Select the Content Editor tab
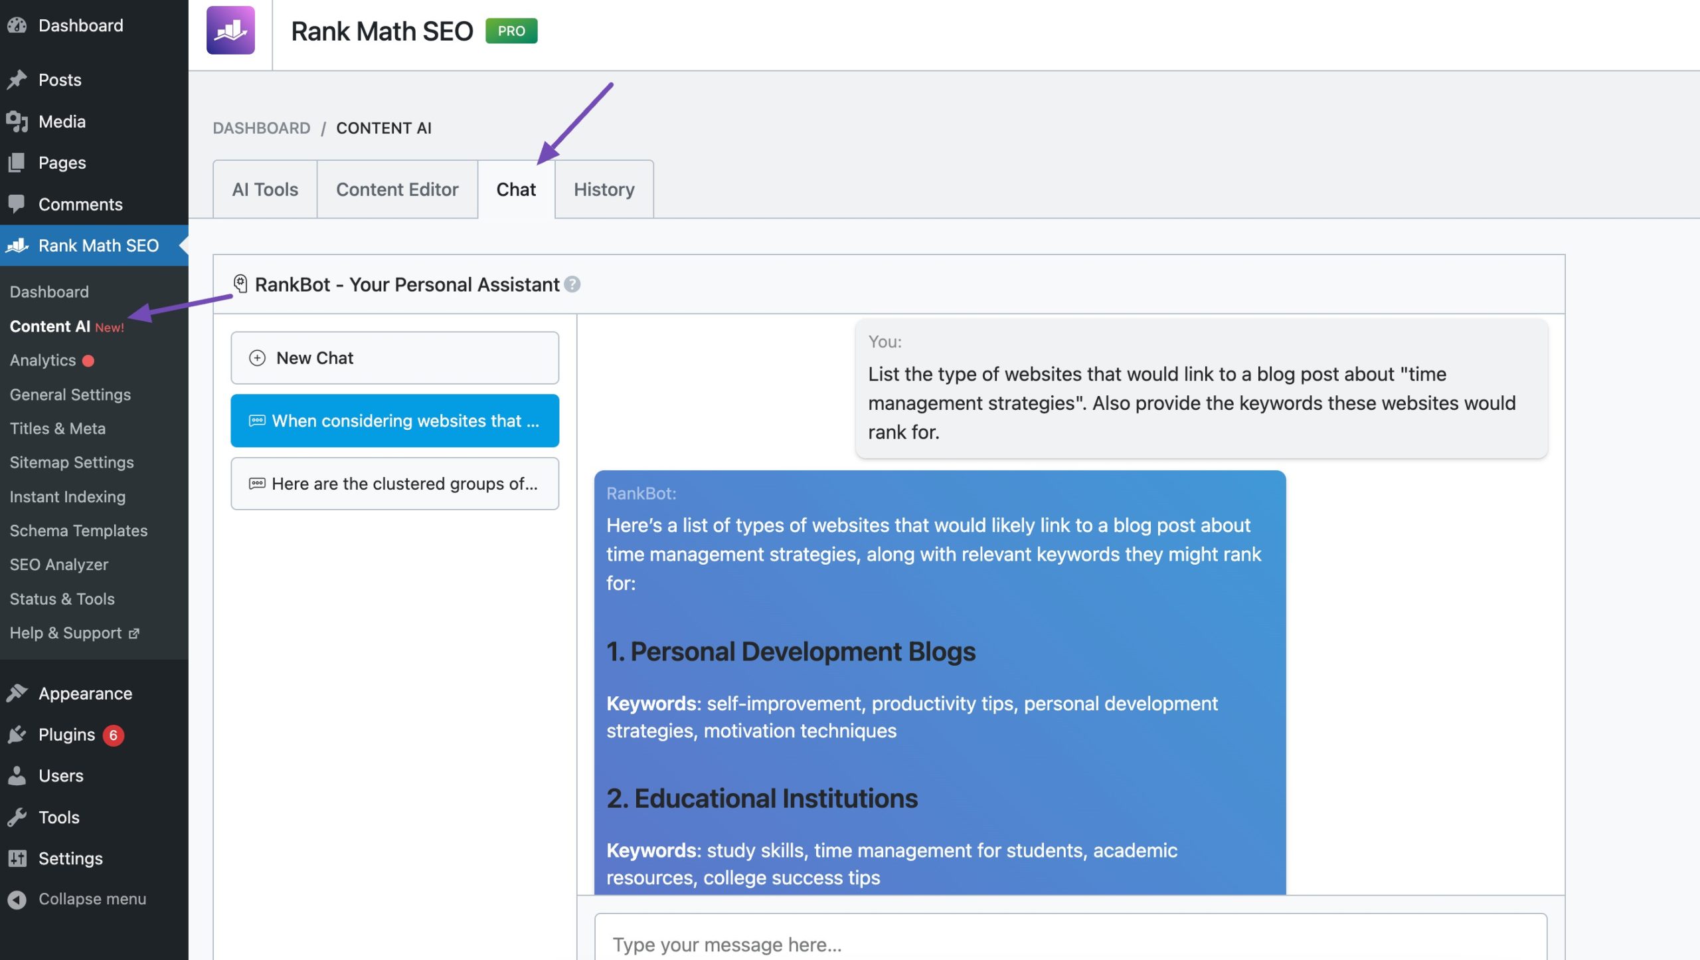Viewport: 1700px width, 960px height. tap(397, 189)
